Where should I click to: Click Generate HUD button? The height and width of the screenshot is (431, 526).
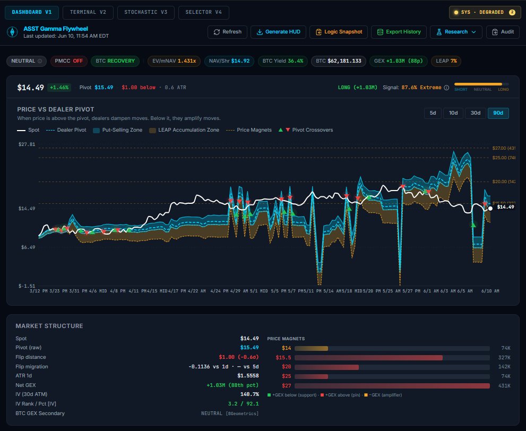[x=278, y=32]
